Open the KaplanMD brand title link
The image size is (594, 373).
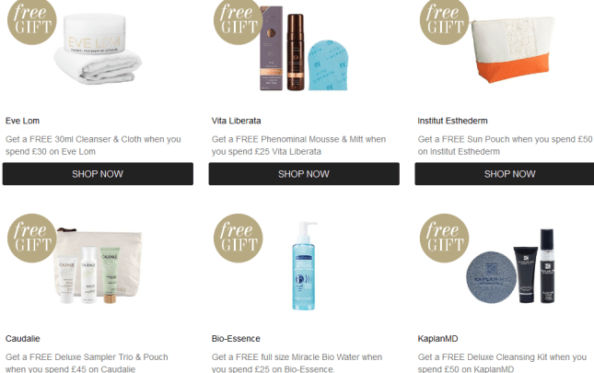[x=437, y=339]
